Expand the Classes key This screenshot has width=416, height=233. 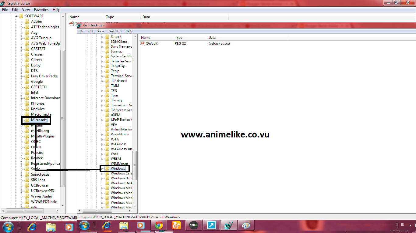pos(22,54)
